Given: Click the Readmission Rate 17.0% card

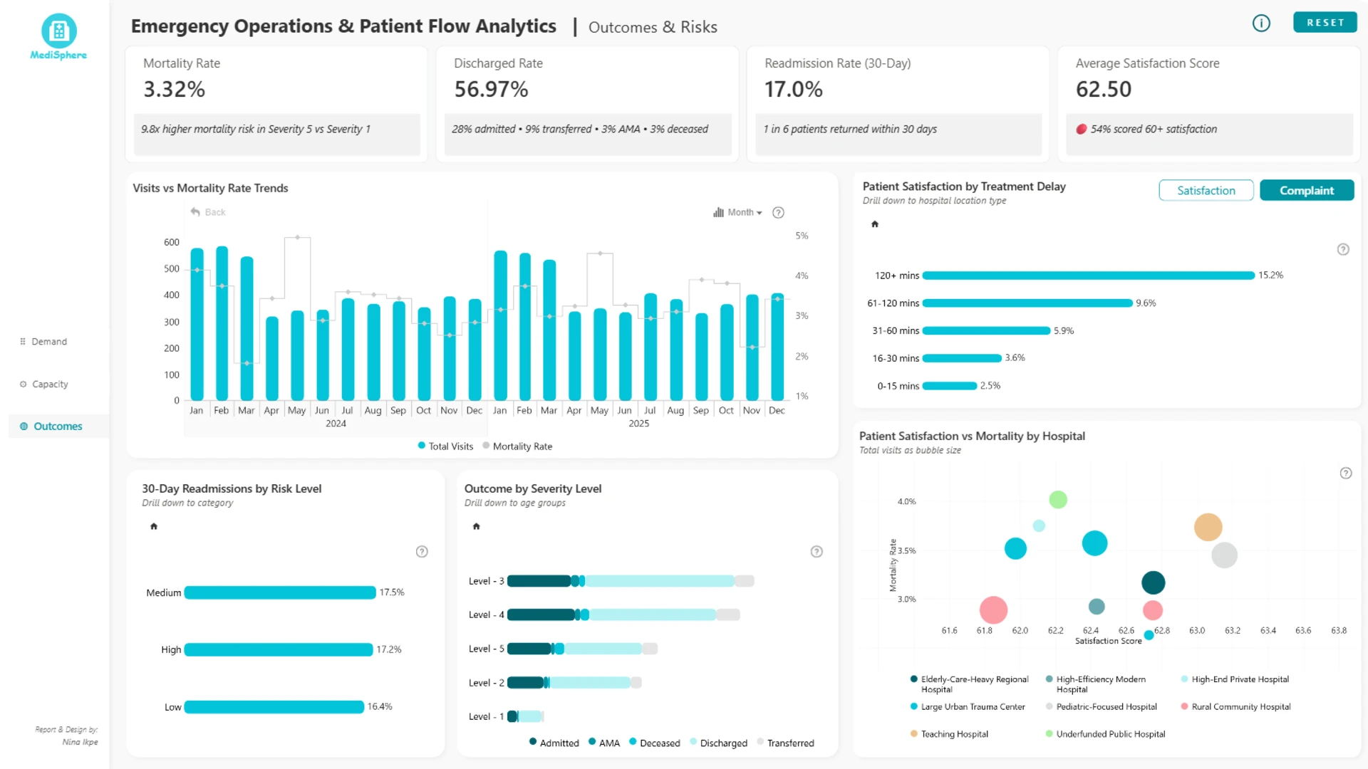Looking at the screenshot, I should (898, 104).
